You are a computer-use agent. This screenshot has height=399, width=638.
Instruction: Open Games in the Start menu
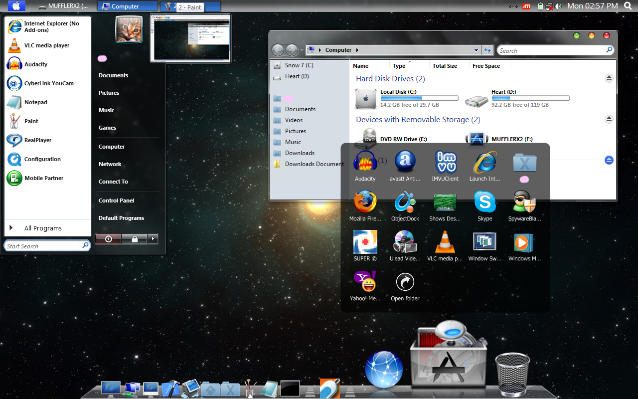pyautogui.click(x=107, y=128)
